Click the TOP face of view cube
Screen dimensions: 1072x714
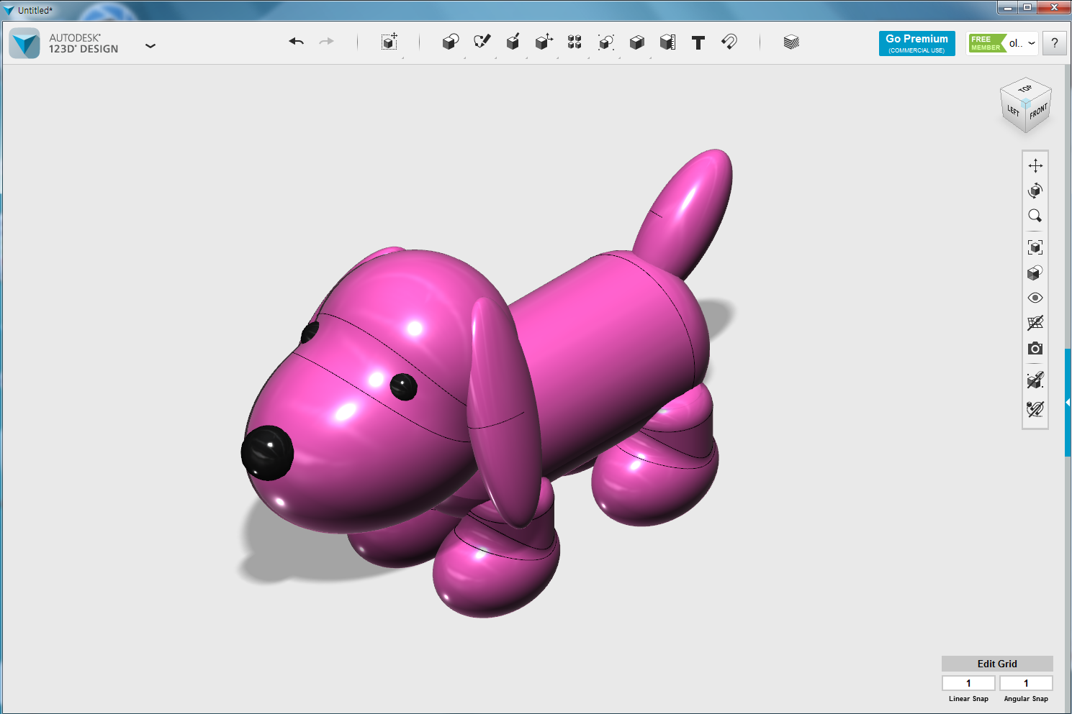pyautogui.click(x=1025, y=88)
